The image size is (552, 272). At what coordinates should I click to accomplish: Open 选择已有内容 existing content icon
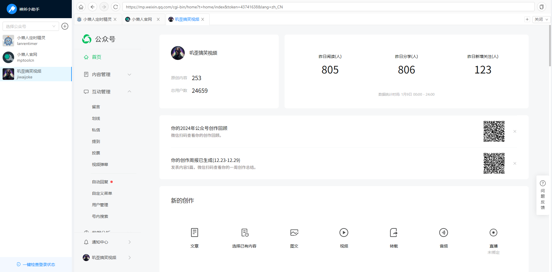[x=244, y=233]
